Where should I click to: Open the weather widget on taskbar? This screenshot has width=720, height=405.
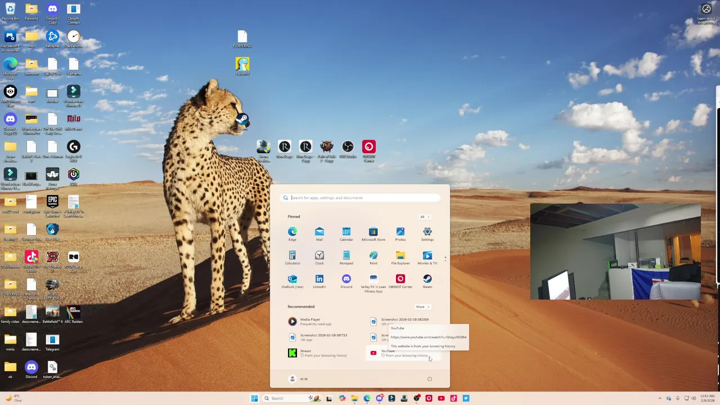12,398
